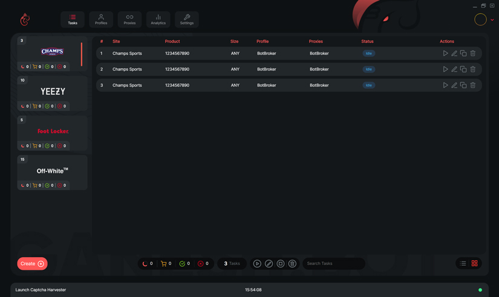Launch Captcha Harvester
The width and height of the screenshot is (499, 297).
41,290
